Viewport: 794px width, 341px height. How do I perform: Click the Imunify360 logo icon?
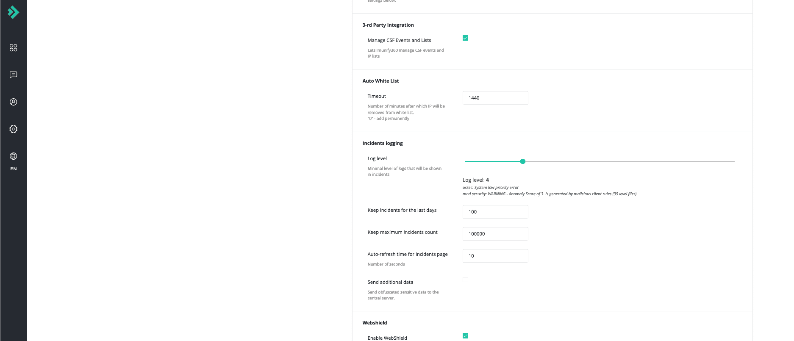point(13,12)
